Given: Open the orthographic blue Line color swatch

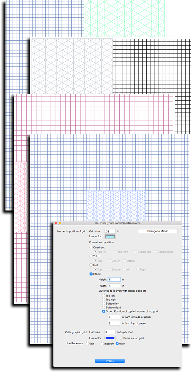Looking at the screenshot, I should (110, 338).
